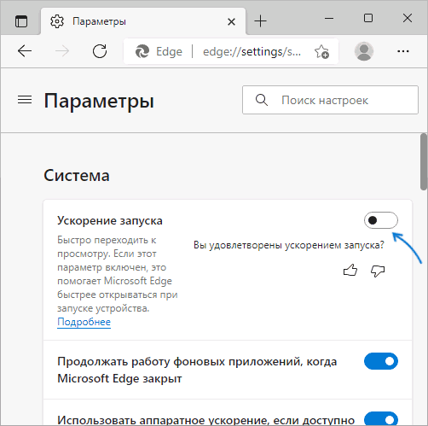Click 'Вы удовлетворены ускорением запуска?' text
This screenshot has height=426, width=428.
tap(289, 245)
